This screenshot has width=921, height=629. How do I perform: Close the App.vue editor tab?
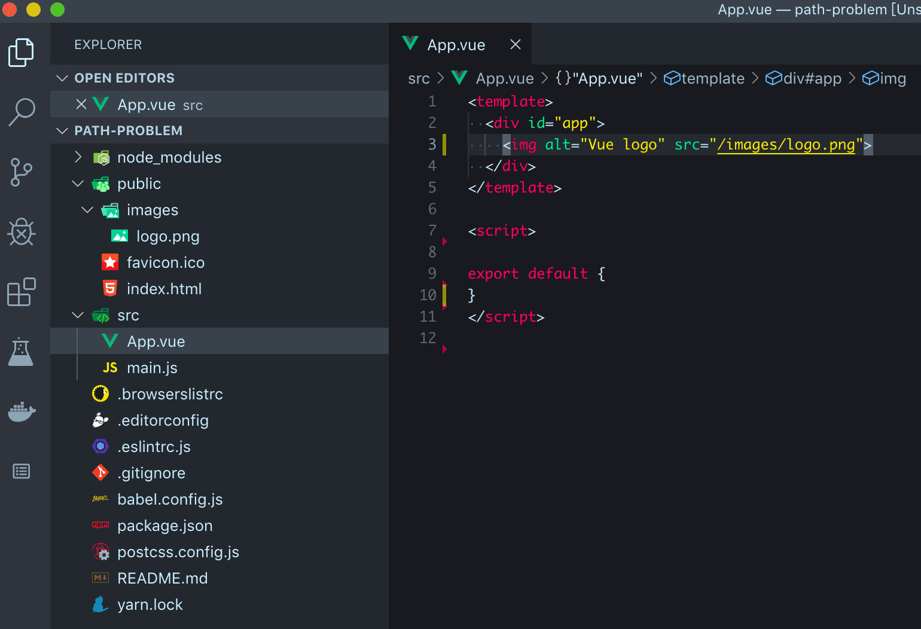pos(516,45)
